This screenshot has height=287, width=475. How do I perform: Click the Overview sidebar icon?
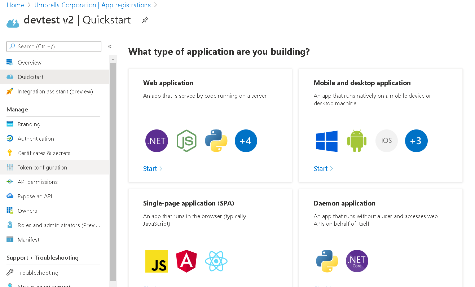pyautogui.click(x=10, y=62)
